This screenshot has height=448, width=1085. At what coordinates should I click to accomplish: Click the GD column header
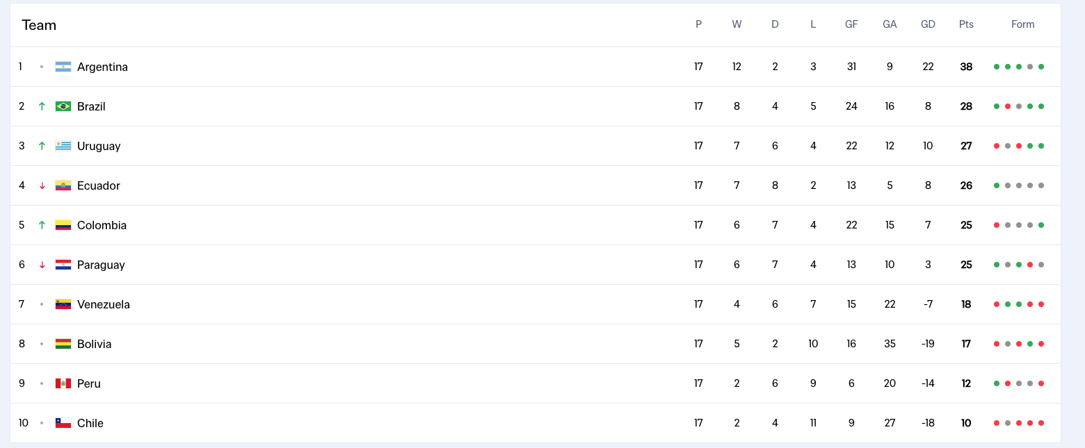click(928, 24)
